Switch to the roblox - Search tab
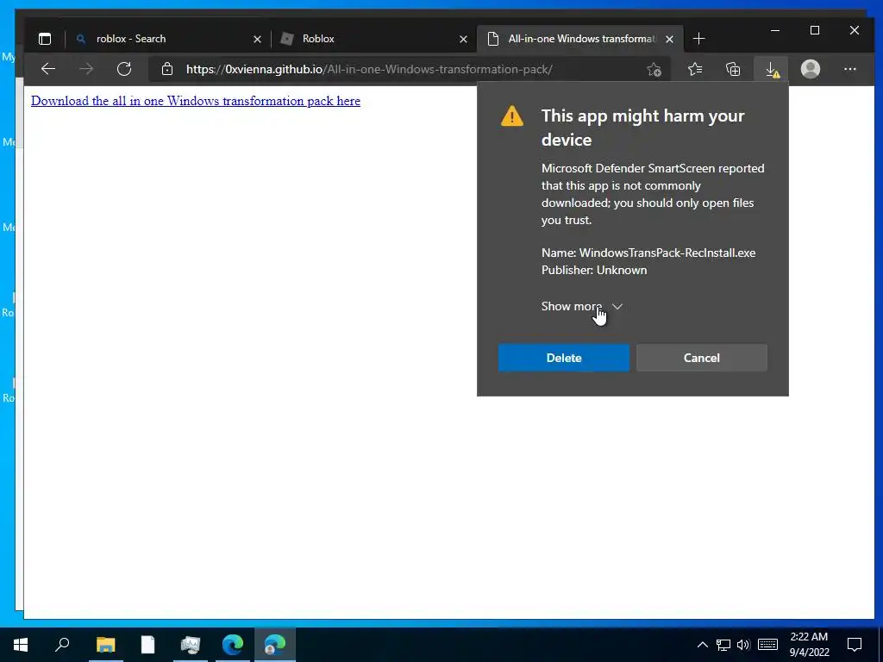Screen dimensions: 883x662 pos(168,39)
